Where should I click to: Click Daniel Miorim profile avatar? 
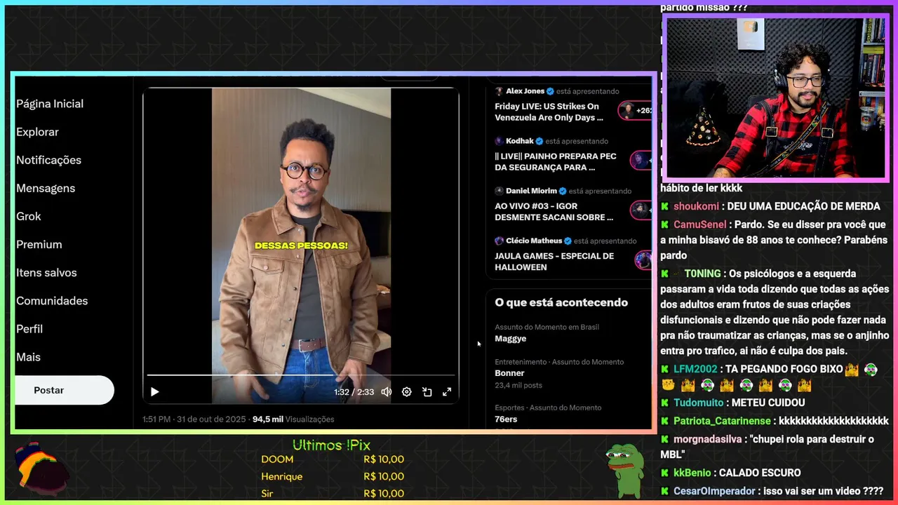(499, 191)
